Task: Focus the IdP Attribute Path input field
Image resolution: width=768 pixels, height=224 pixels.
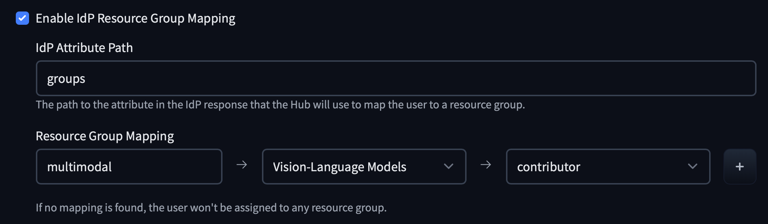Action: pyautogui.click(x=395, y=78)
